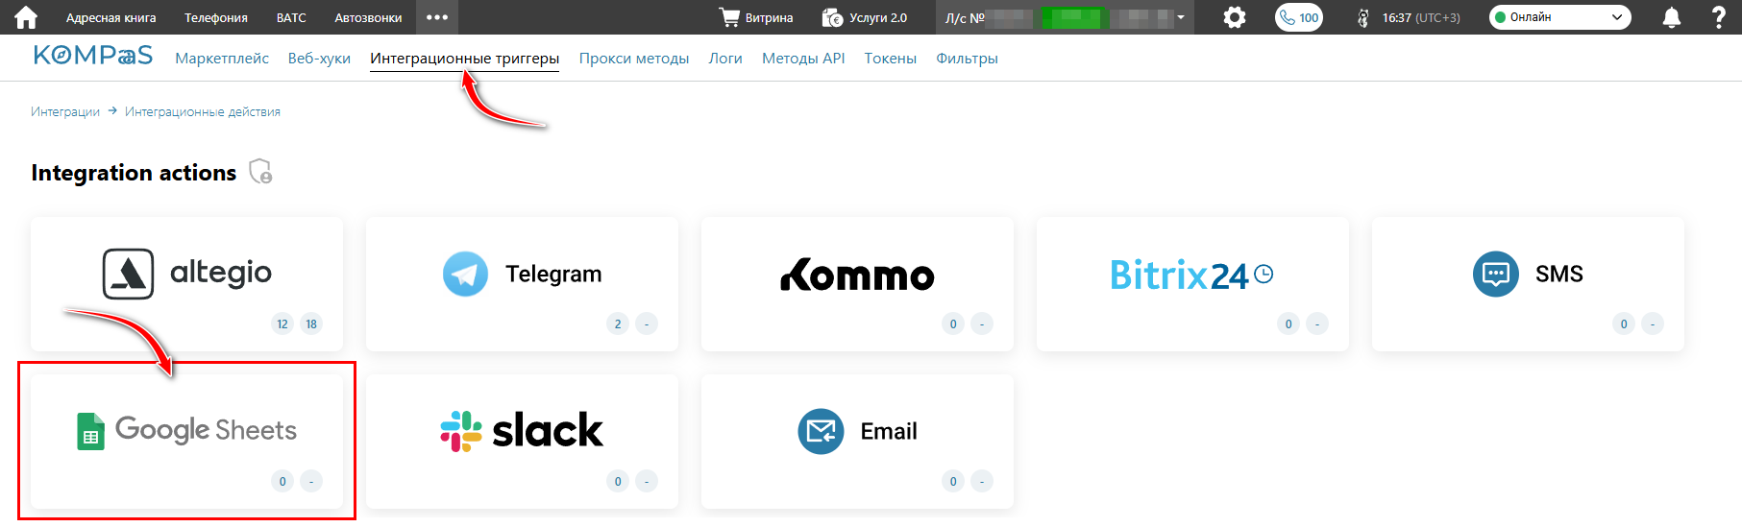Open the Slack integration card

[522, 441]
